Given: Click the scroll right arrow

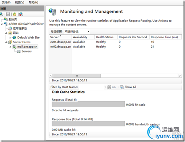Looking at the screenshot, I should coord(180,76).
